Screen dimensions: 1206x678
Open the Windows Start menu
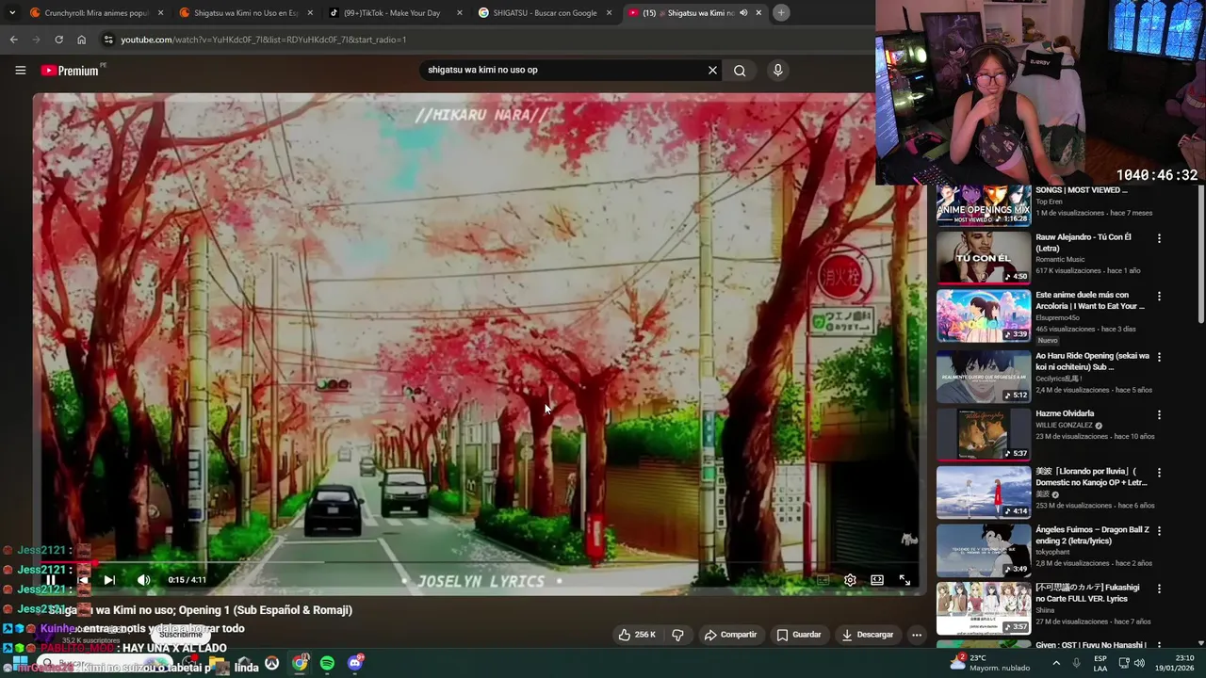pyautogui.click(x=20, y=663)
